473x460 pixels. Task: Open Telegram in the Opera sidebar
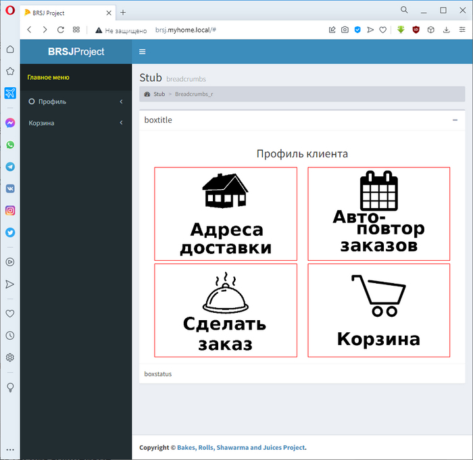point(10,166)
